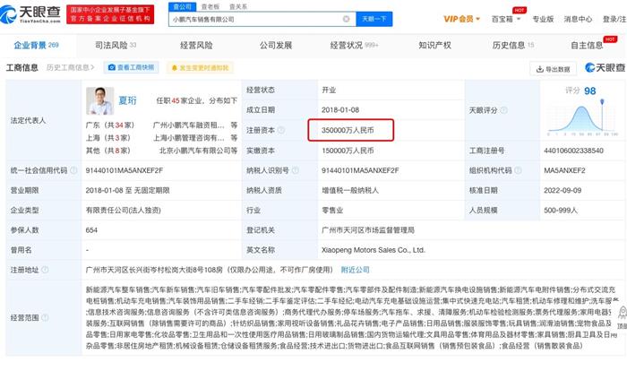Open the 自主信息 tab
This screenshot has width=627, height=371.
(587, 45)
